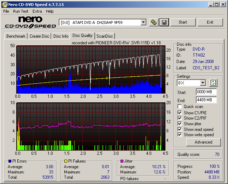Toggle Show write speed checkbox

[x=180, y=135]
